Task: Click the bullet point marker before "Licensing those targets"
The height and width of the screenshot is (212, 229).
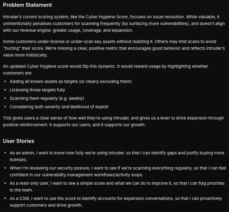Action: tap(5, 90)
